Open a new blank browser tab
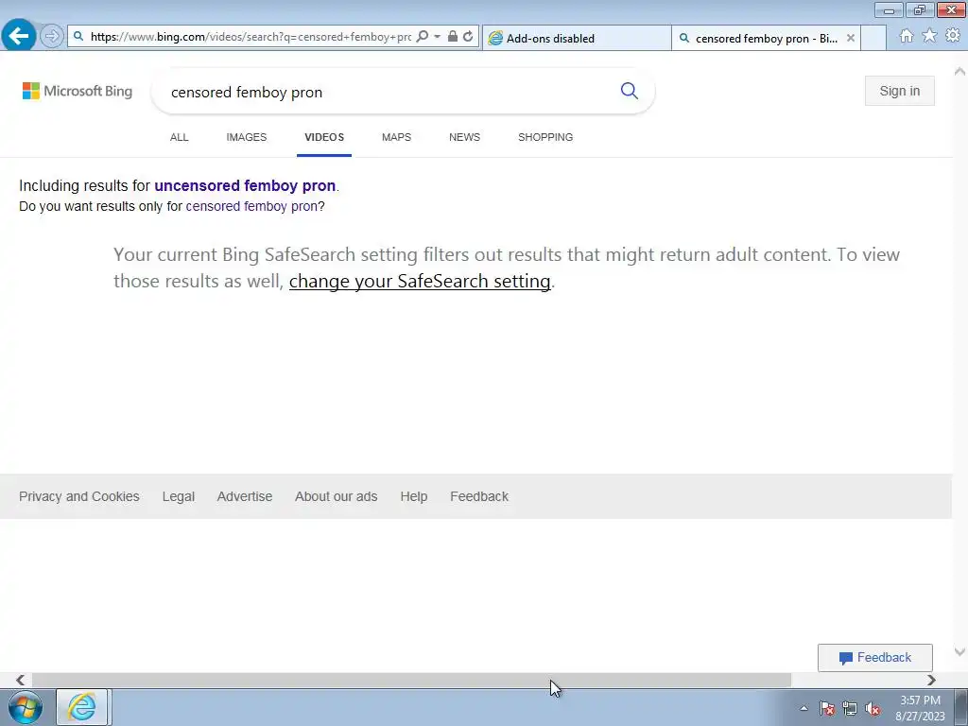The image size is (968, 726). (x=873, y=38)
